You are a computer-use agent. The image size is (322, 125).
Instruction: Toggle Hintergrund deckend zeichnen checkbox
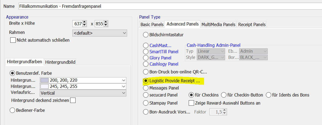[73, 101]
